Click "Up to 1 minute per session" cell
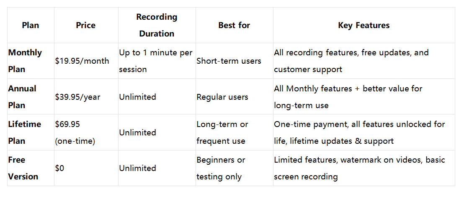464x197 pixels. click(x=155, y=61)
